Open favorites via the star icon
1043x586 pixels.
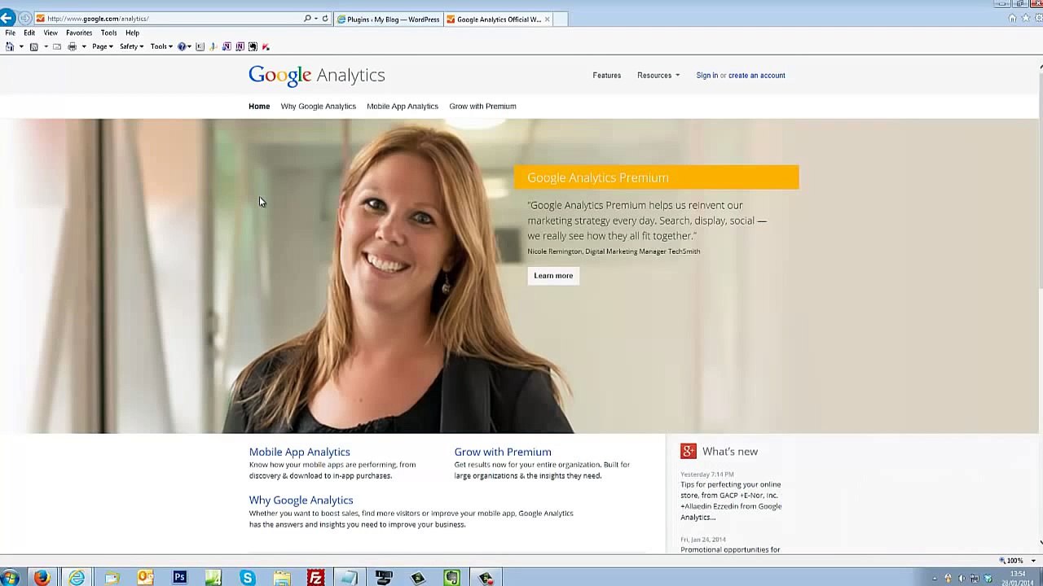[x=1024, y=18]
